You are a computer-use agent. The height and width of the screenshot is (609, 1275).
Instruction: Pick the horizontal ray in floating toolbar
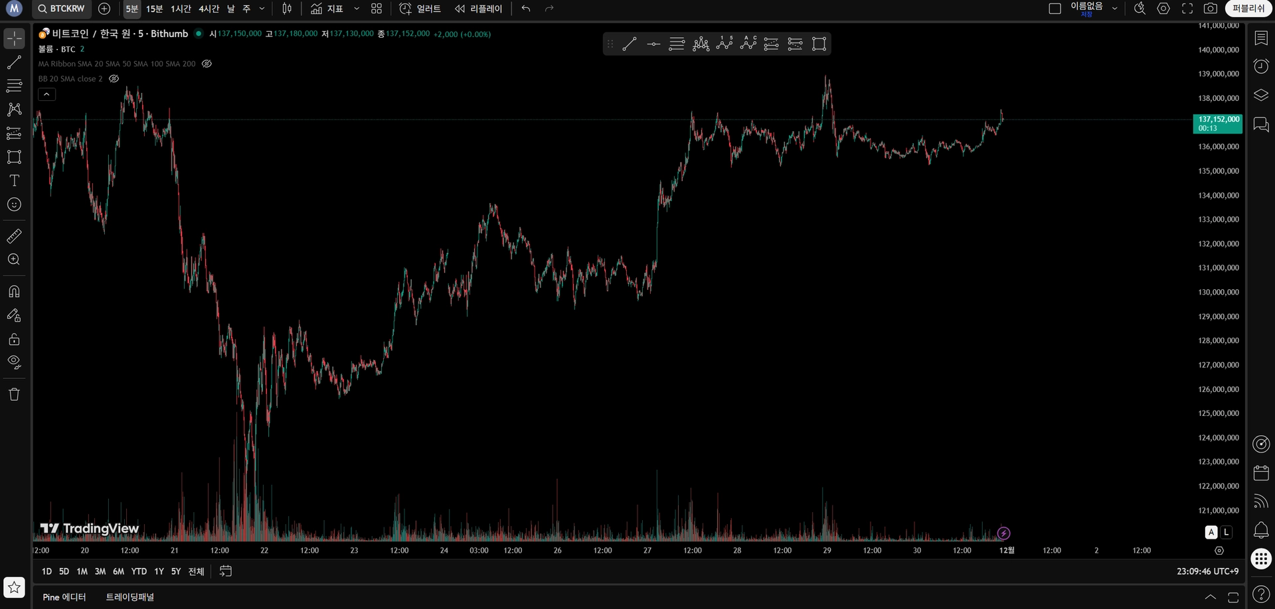[653, 44]
